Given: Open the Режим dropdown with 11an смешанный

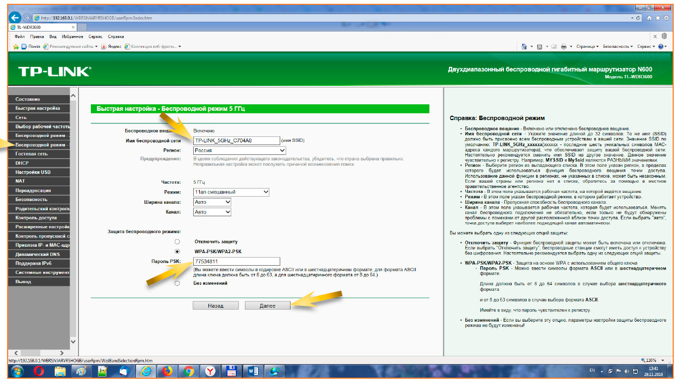Looking at the screenshot, I should click(231, 192).
